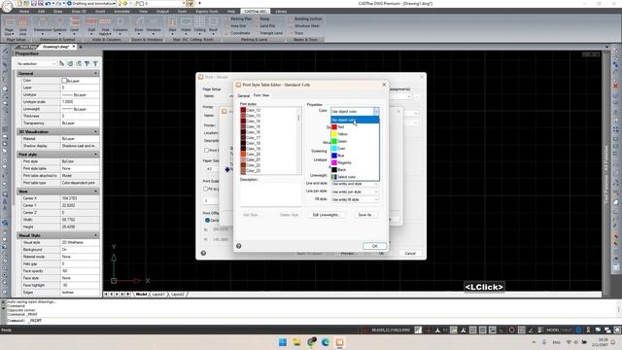
Task: Open Microsoft Edge from taskbar
Action: pos(326,342)
